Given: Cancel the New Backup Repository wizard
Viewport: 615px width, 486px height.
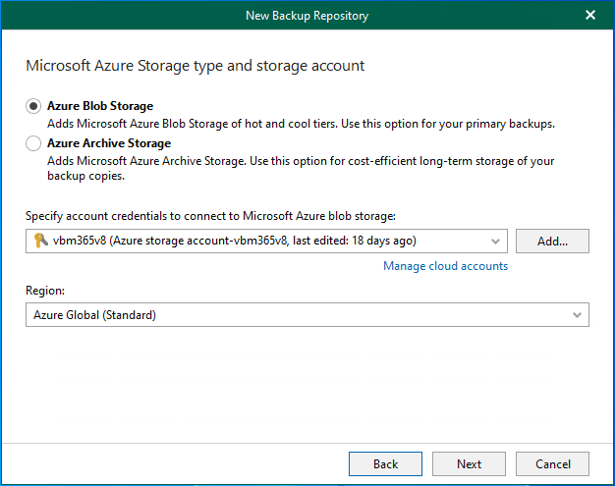Looking at the screenshot, I should tap(552, 463).
